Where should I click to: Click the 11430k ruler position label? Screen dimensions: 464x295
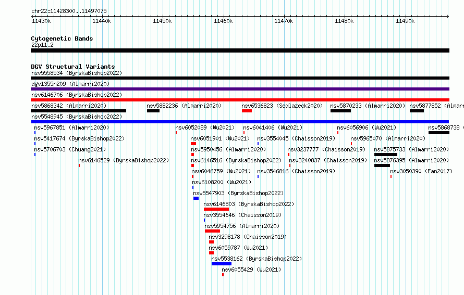[x=41, y=21]
